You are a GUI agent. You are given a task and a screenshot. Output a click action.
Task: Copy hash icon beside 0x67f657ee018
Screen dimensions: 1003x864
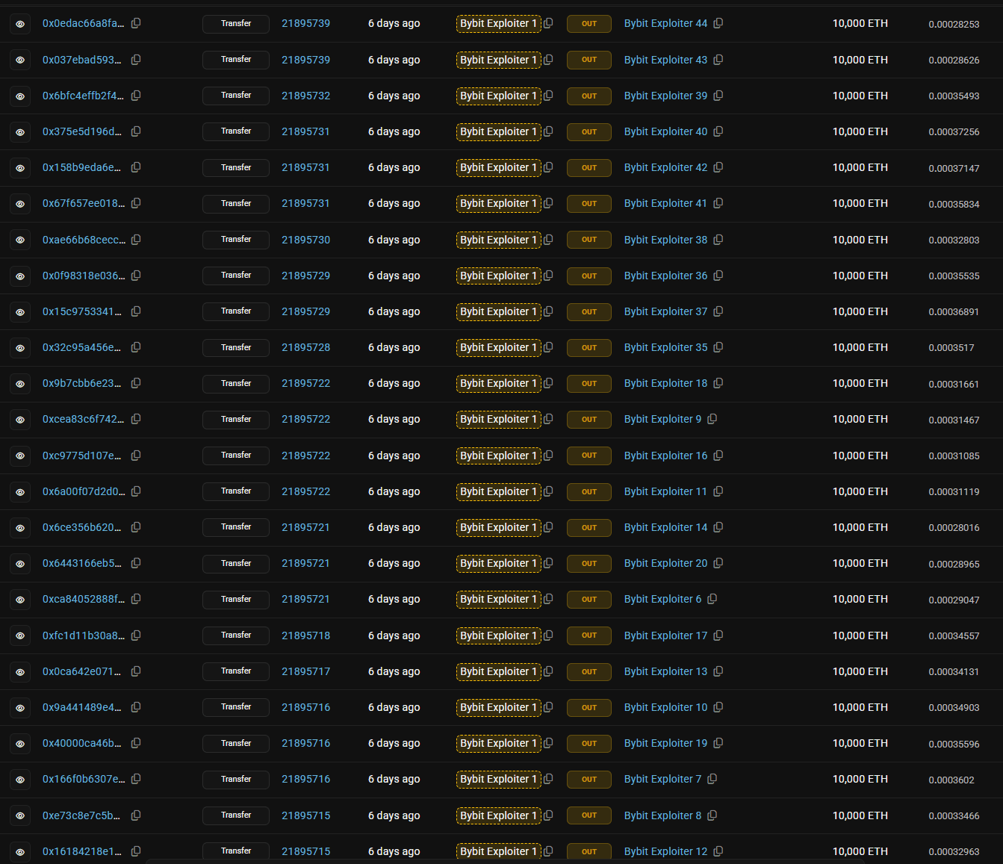[x=136, y=203]
